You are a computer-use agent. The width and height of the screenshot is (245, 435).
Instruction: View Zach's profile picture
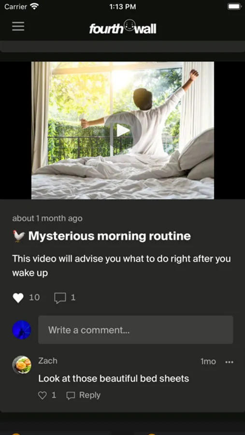tap(22, 365)
